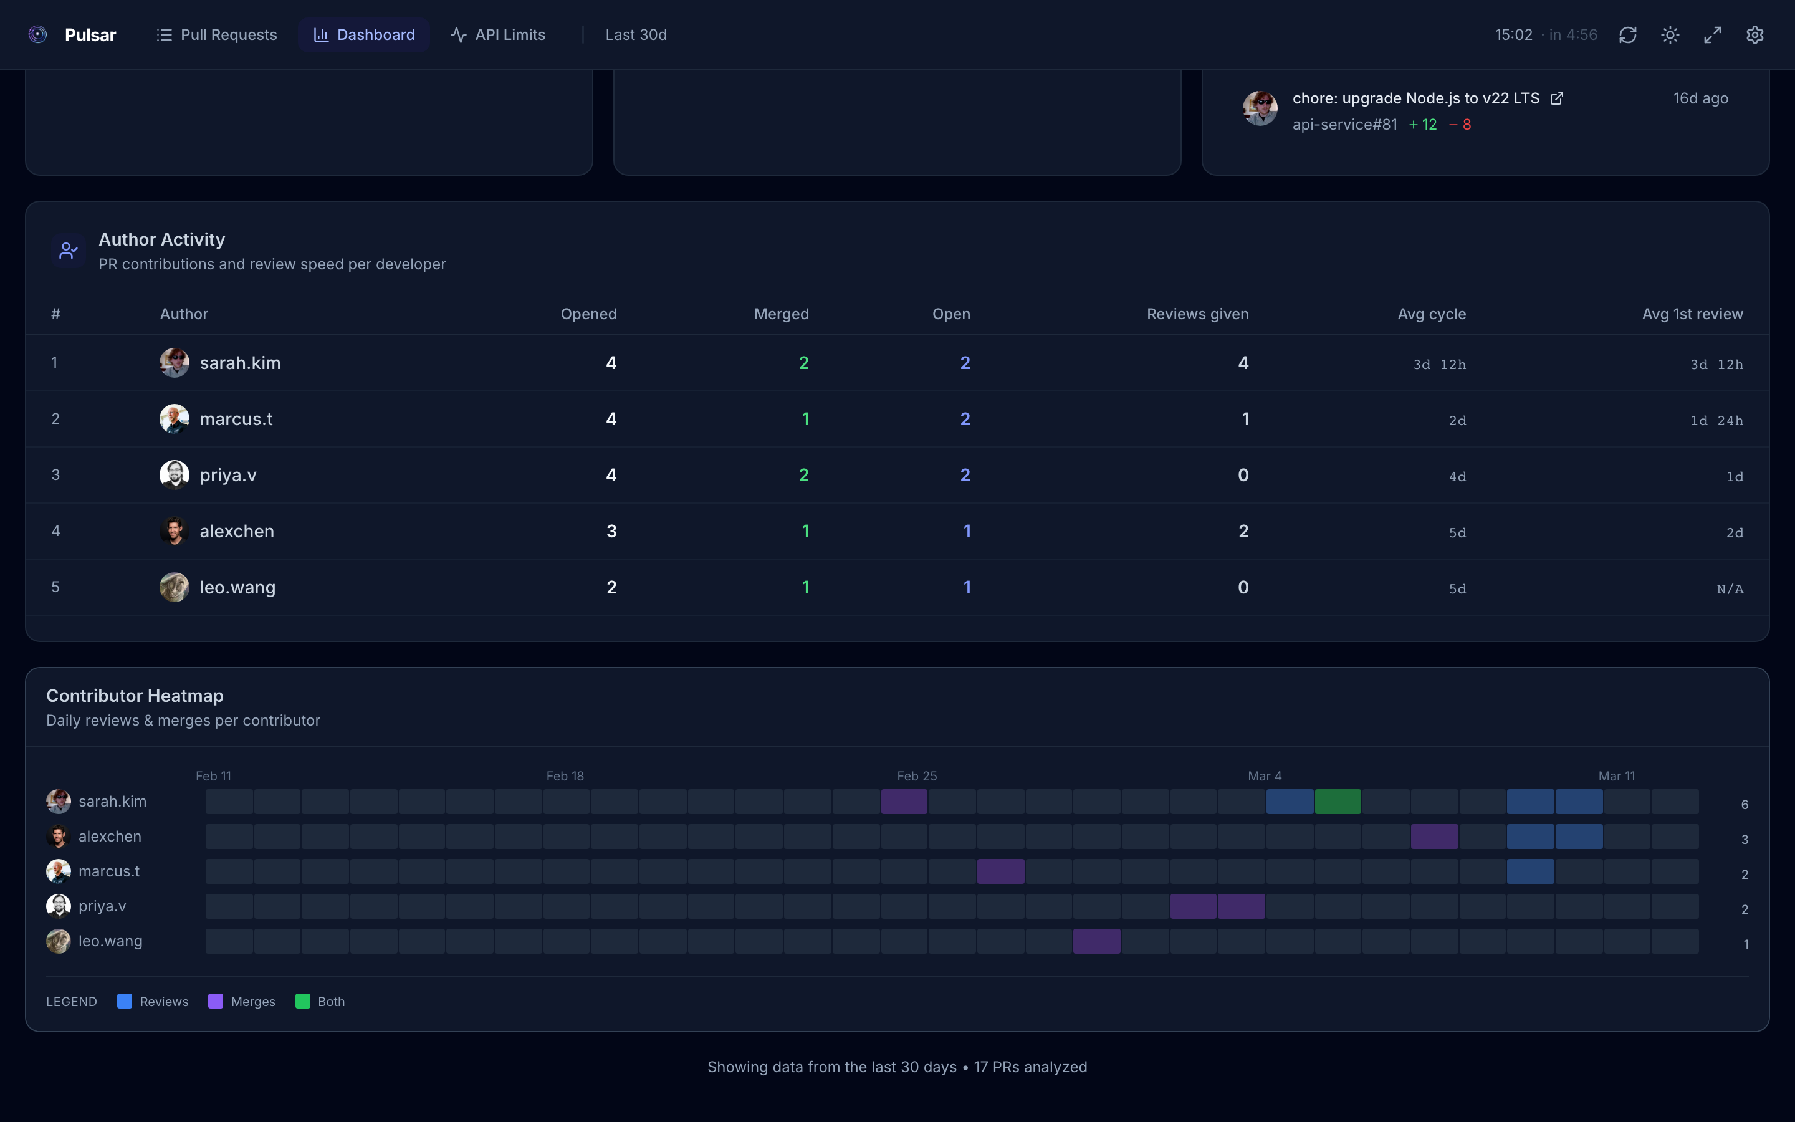The image size is (1795, 1122).
Task: Click the Pull Requests list icon
Action: click(165, 34)
